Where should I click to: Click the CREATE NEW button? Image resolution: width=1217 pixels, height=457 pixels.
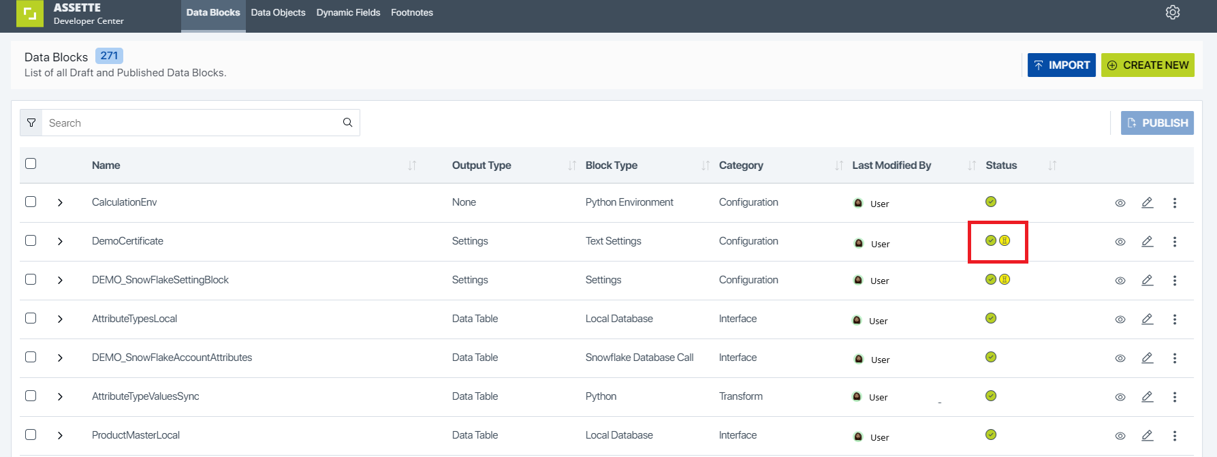coord(1148,65)
